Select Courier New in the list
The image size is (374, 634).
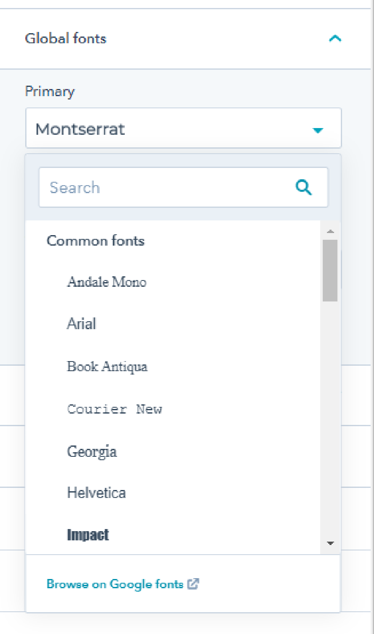click(114, 409)
